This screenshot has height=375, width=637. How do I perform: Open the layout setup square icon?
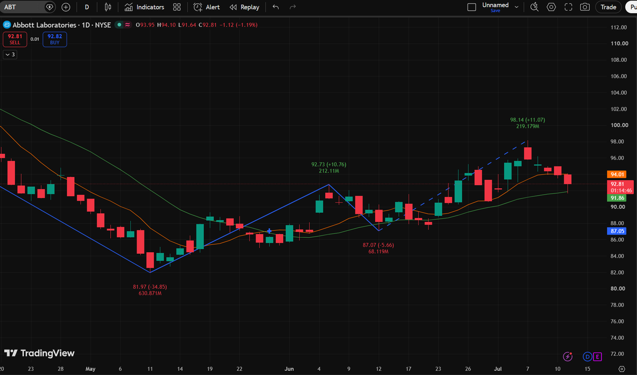coord(472,7)
